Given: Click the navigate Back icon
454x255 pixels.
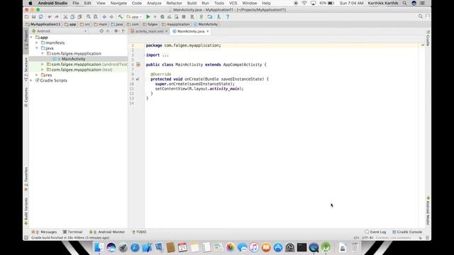Looking at the screenshot, I should [x=104, y=17].
